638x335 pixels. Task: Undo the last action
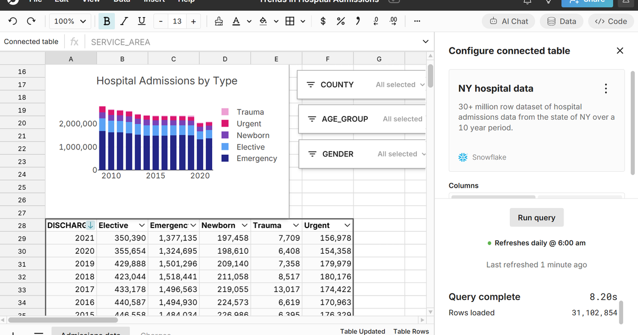coord(13,21)
